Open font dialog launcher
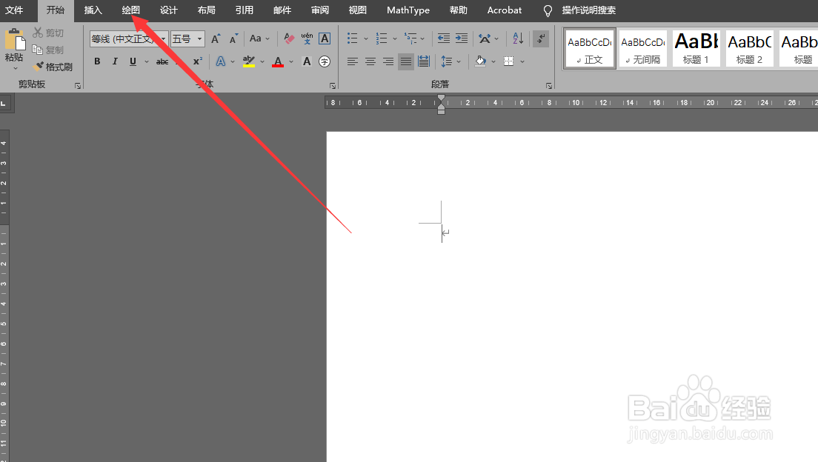 coord(333,86)
